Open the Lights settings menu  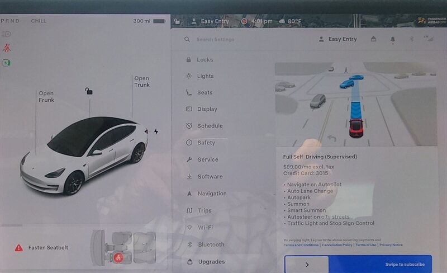(x=200, y=76)
